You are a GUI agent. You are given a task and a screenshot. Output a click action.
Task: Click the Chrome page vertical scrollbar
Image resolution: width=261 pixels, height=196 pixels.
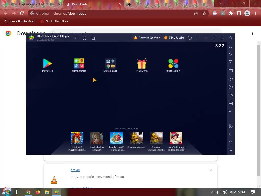click(259, 110)
